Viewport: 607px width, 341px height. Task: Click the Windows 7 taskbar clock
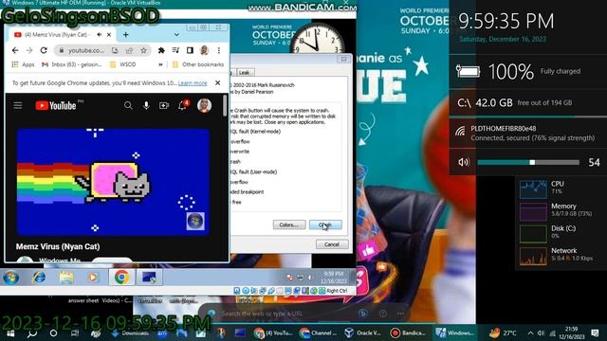[x=333, y=278]
